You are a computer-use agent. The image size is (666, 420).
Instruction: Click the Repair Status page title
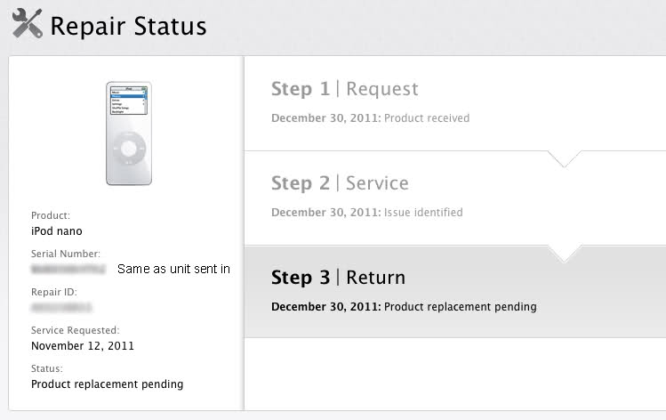pyautogui.click(x=128, y=26)
